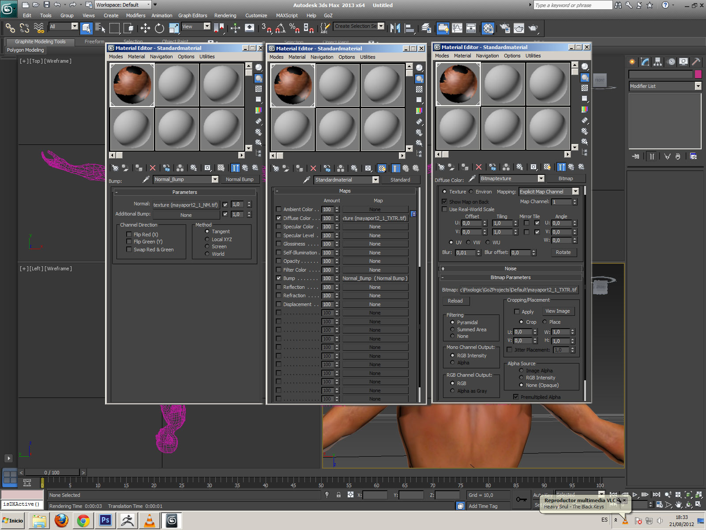Open the Normal_Bump map name dropdown

[215, 179]
